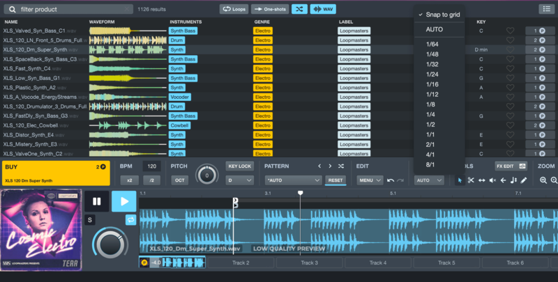Click the pattern RESET button
This screenshot has width=558, height=282.
[335, 180]
